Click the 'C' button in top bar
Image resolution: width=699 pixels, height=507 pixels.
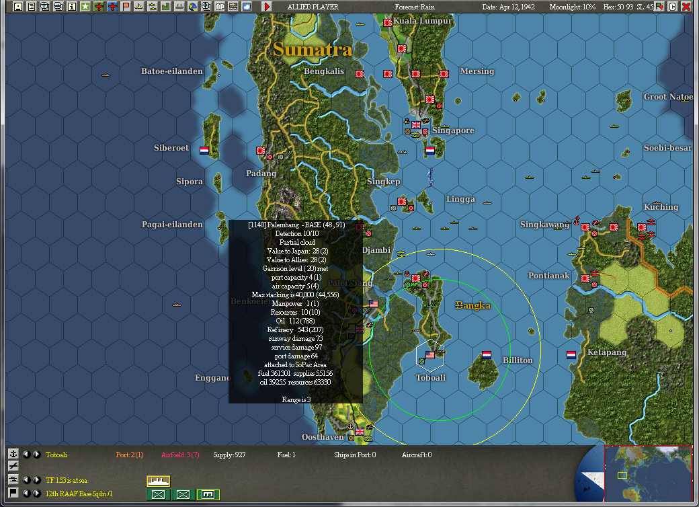coord(672,6)
